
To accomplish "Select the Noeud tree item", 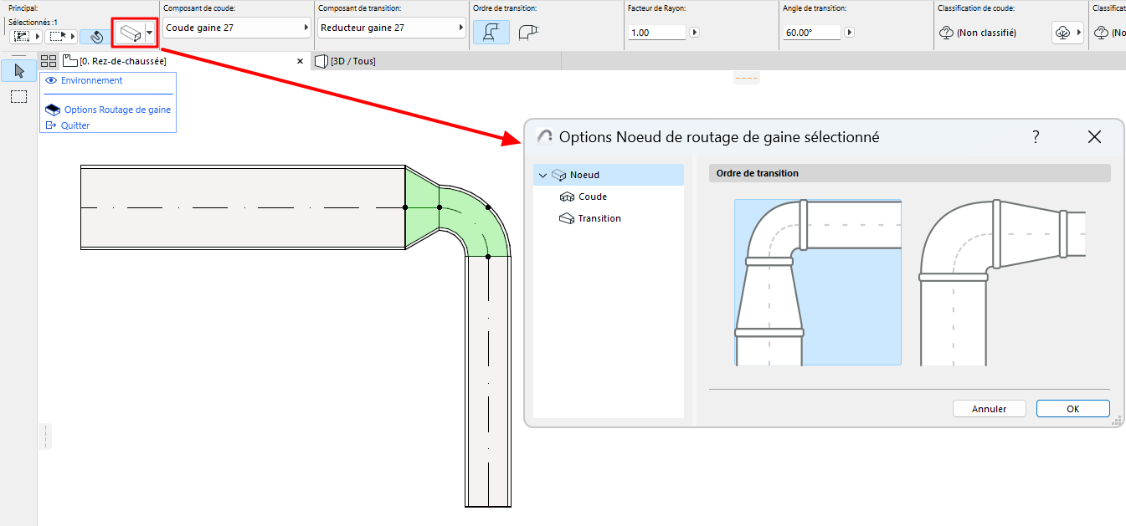I will pos(609,175).
